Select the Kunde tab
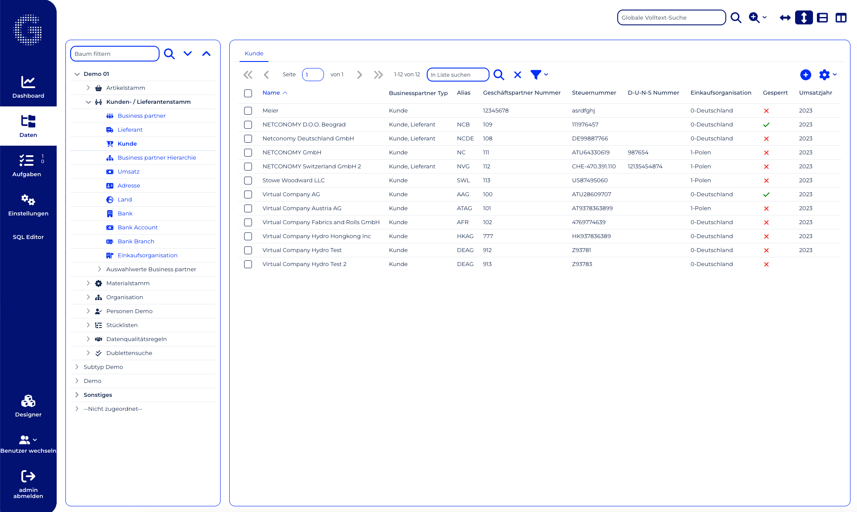The image size is (857, 512). (x=254, y=53)
